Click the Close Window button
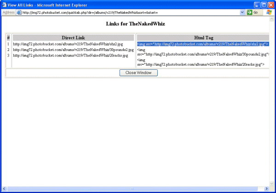 (x=138, y=73)
